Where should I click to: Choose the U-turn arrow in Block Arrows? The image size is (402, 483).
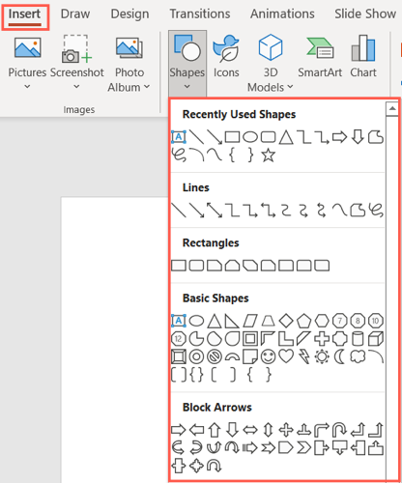click(339, 430)
